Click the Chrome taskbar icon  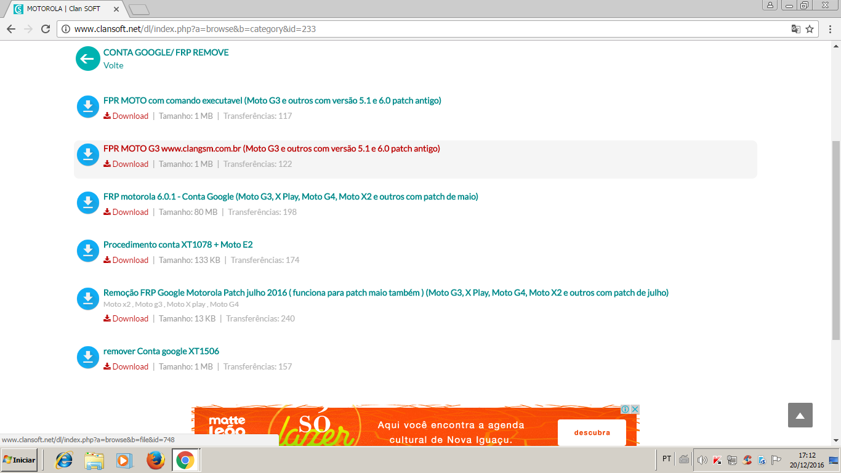185,460
